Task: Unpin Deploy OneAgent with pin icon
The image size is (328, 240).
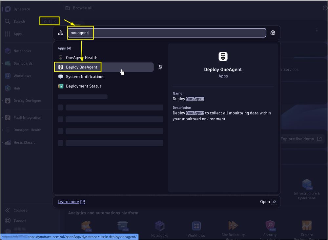Action: tap(160, 67)
